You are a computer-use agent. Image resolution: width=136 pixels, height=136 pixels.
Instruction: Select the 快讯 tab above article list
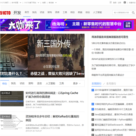click(x=13, y=83)
